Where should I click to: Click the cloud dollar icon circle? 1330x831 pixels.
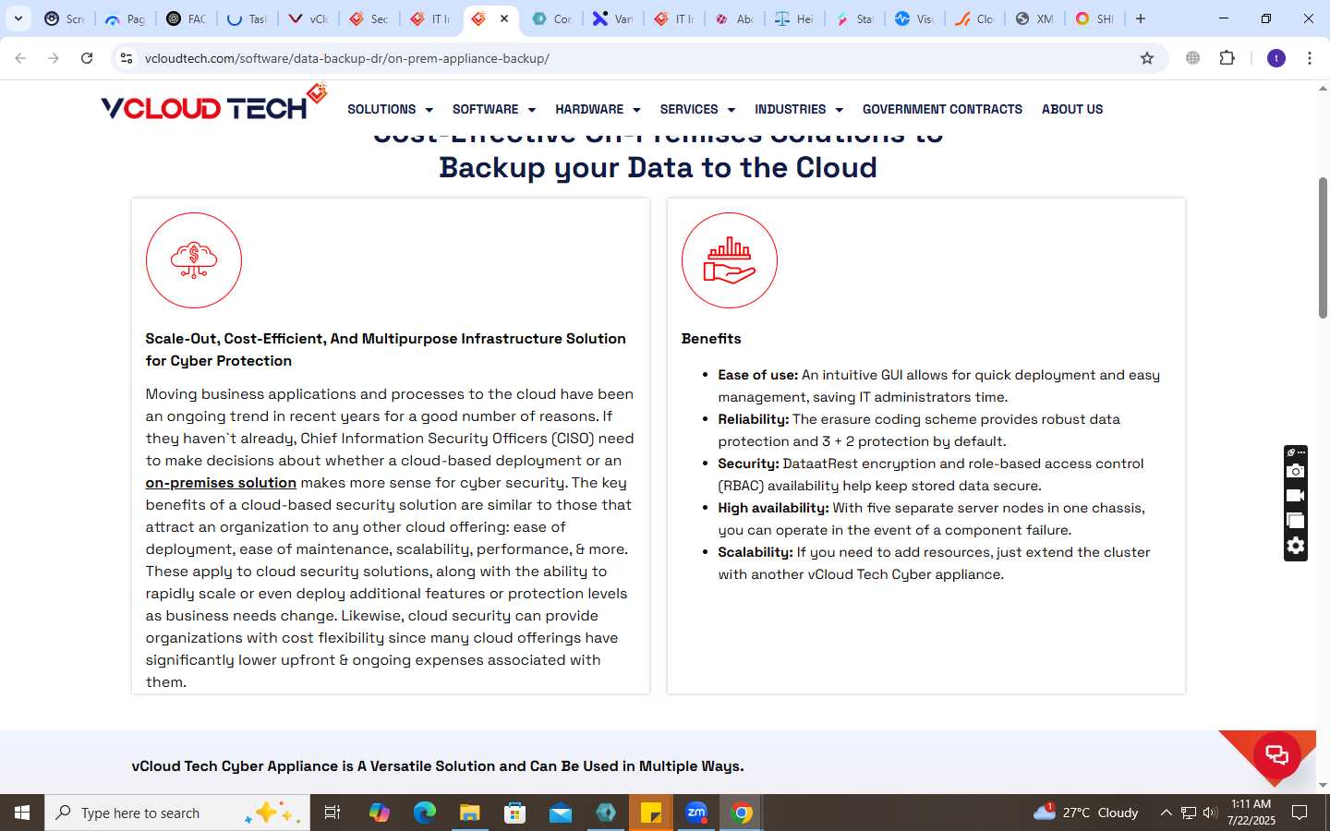pyautogui.click(x=194, y=260)
